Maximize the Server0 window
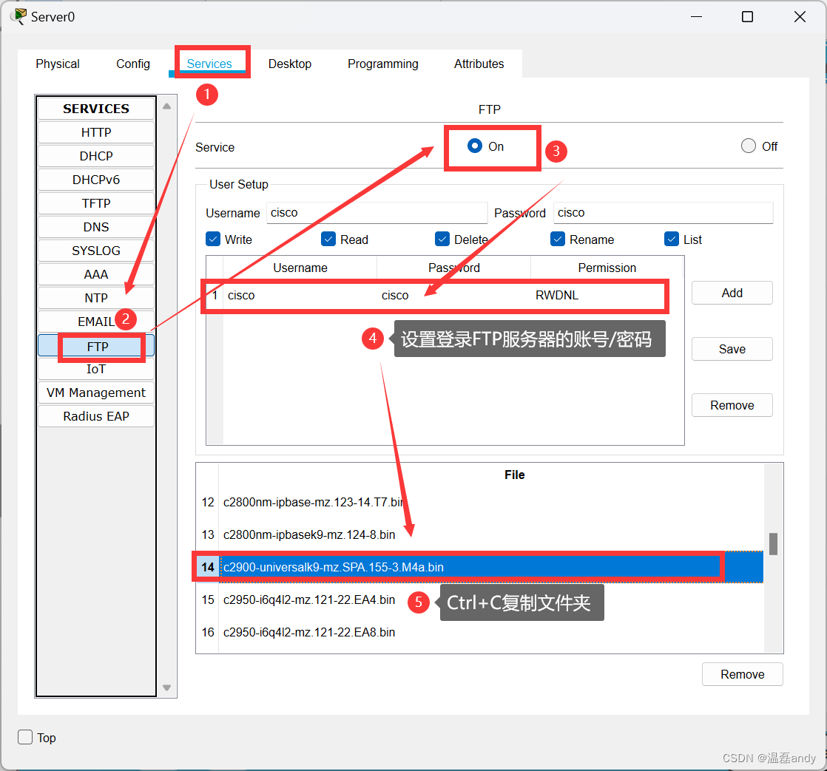827x771 pixels. [747, 17]
